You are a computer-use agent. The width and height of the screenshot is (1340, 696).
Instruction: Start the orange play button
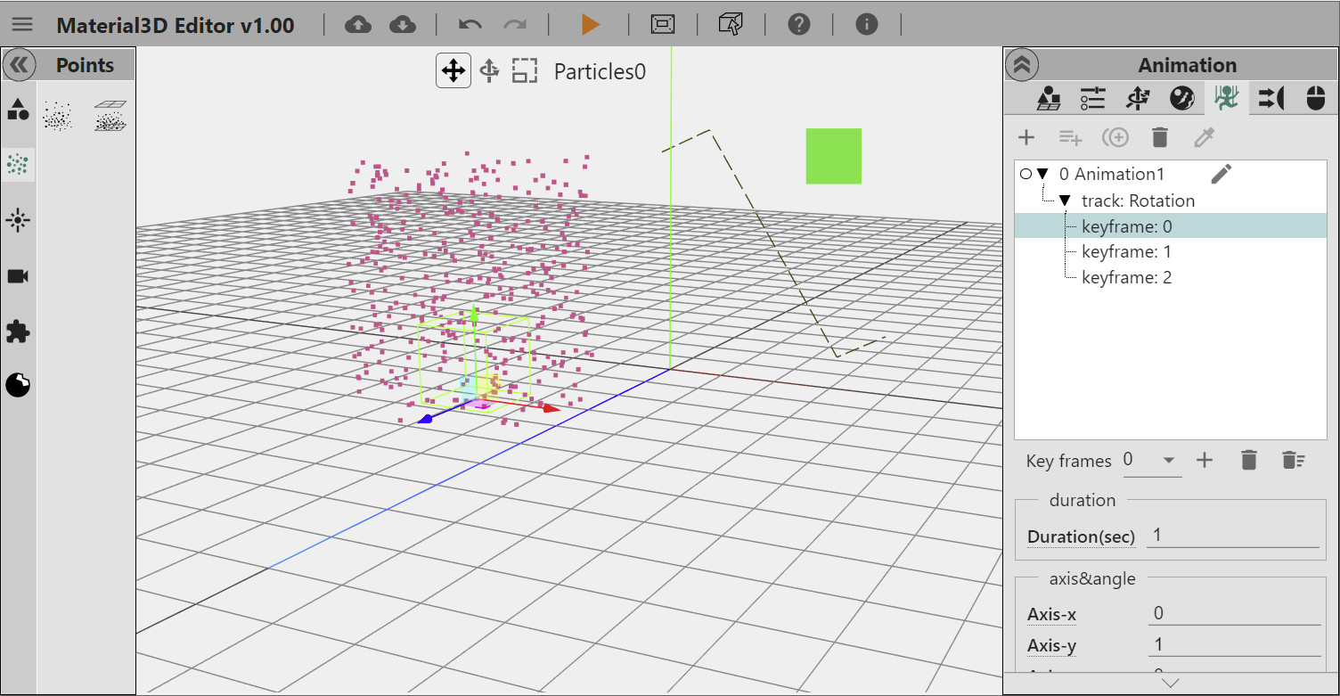pos(590,25)
